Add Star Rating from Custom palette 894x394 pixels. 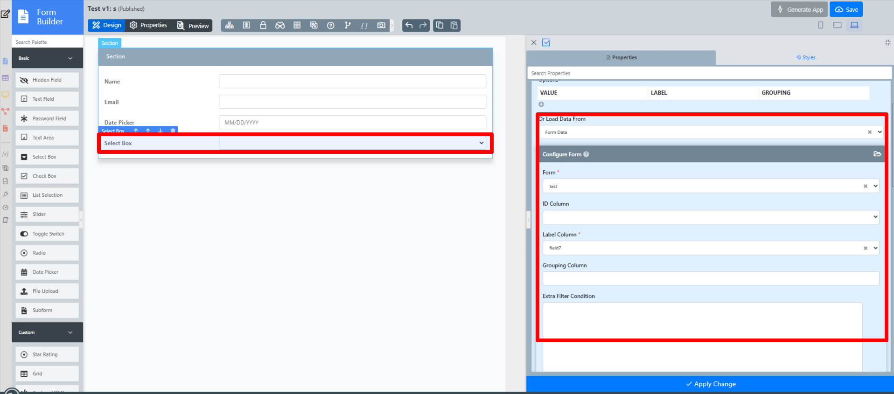[47, 354]
